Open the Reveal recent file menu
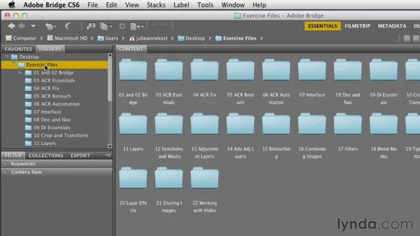 tap(51, 26)
